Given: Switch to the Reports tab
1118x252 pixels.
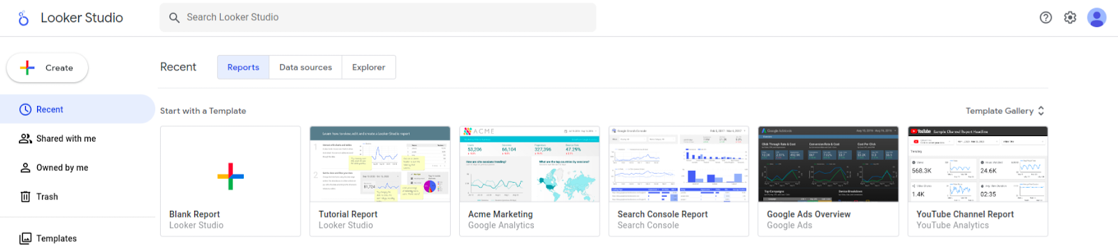Looking at the screenshot, I should [x=243, y=67].
